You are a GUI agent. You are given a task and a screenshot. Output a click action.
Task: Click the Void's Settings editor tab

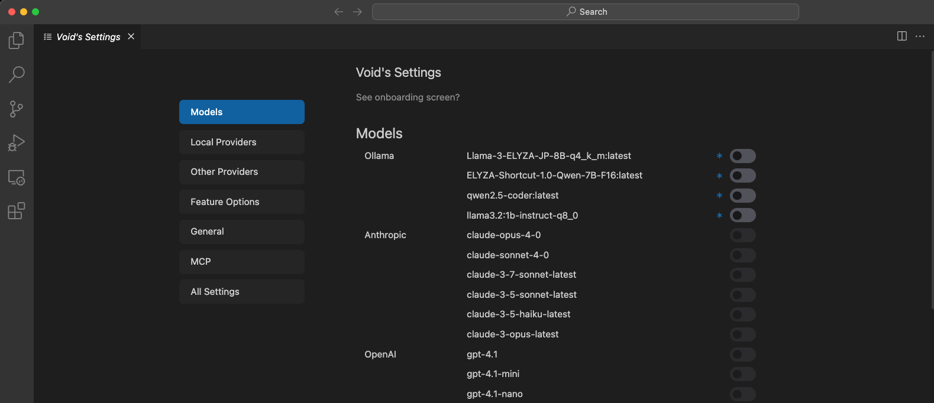88,37
